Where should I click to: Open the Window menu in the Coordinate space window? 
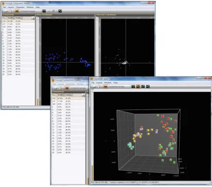click(x=108, y=82)
